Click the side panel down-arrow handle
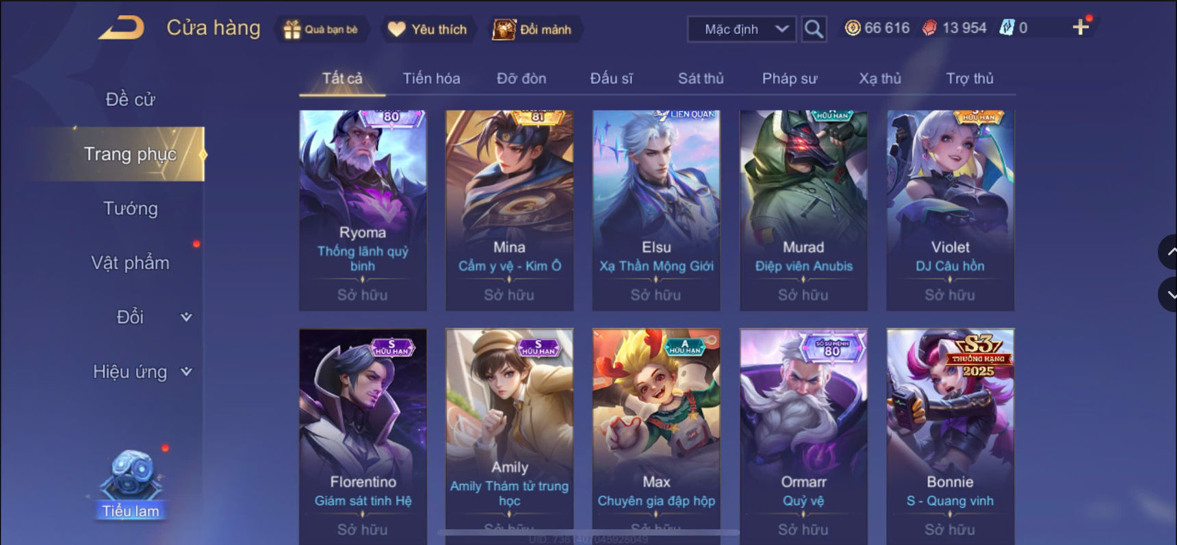1177x545 pixels. (x=1169, y=294)
